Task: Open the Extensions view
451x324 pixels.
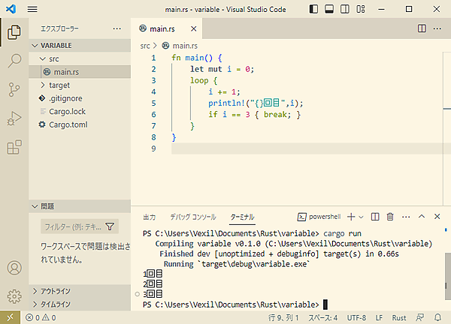Action: 14,147
